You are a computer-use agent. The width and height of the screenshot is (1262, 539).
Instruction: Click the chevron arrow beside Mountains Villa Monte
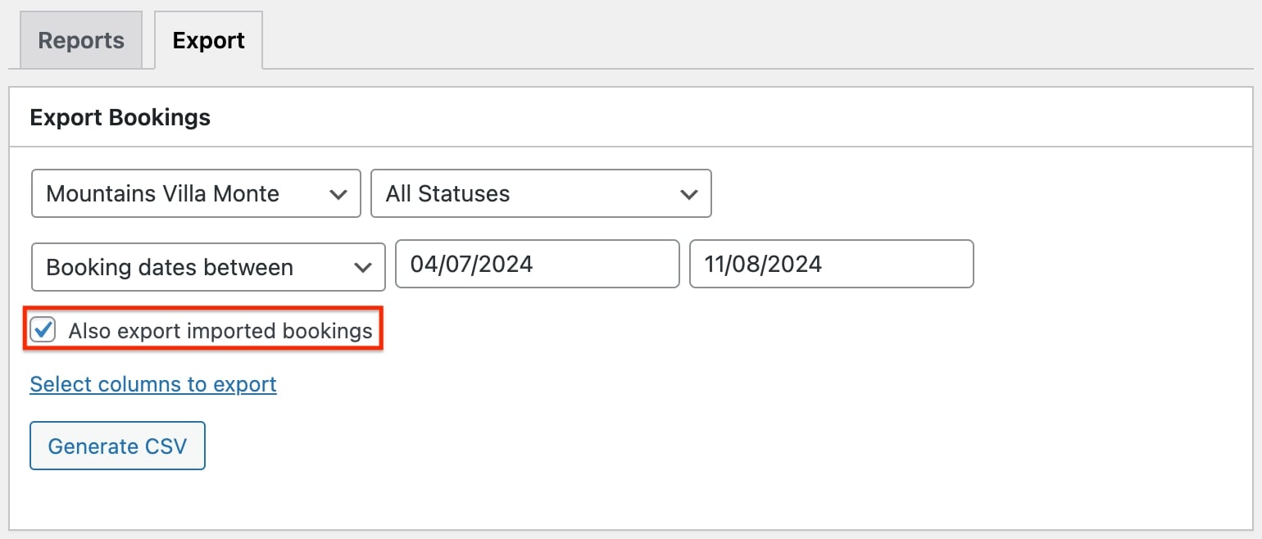point(337,194)
